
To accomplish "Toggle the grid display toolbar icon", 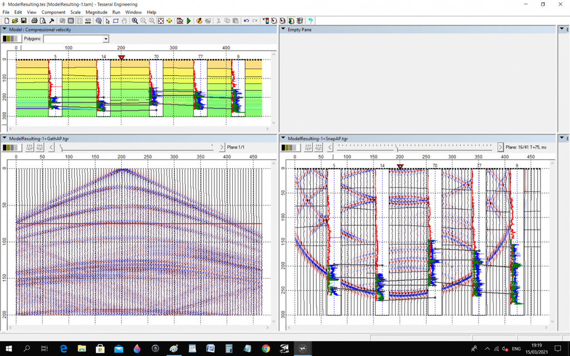I will point(80,21).
